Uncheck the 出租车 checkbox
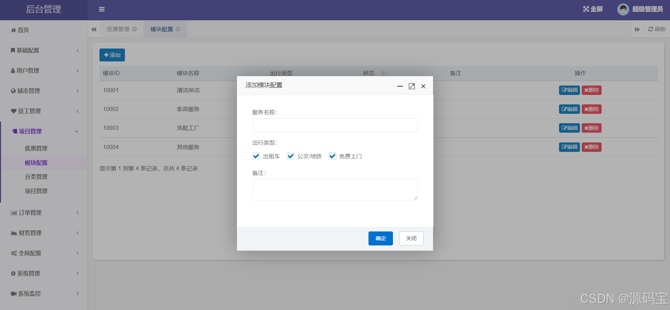 click(x=256, y=156)
